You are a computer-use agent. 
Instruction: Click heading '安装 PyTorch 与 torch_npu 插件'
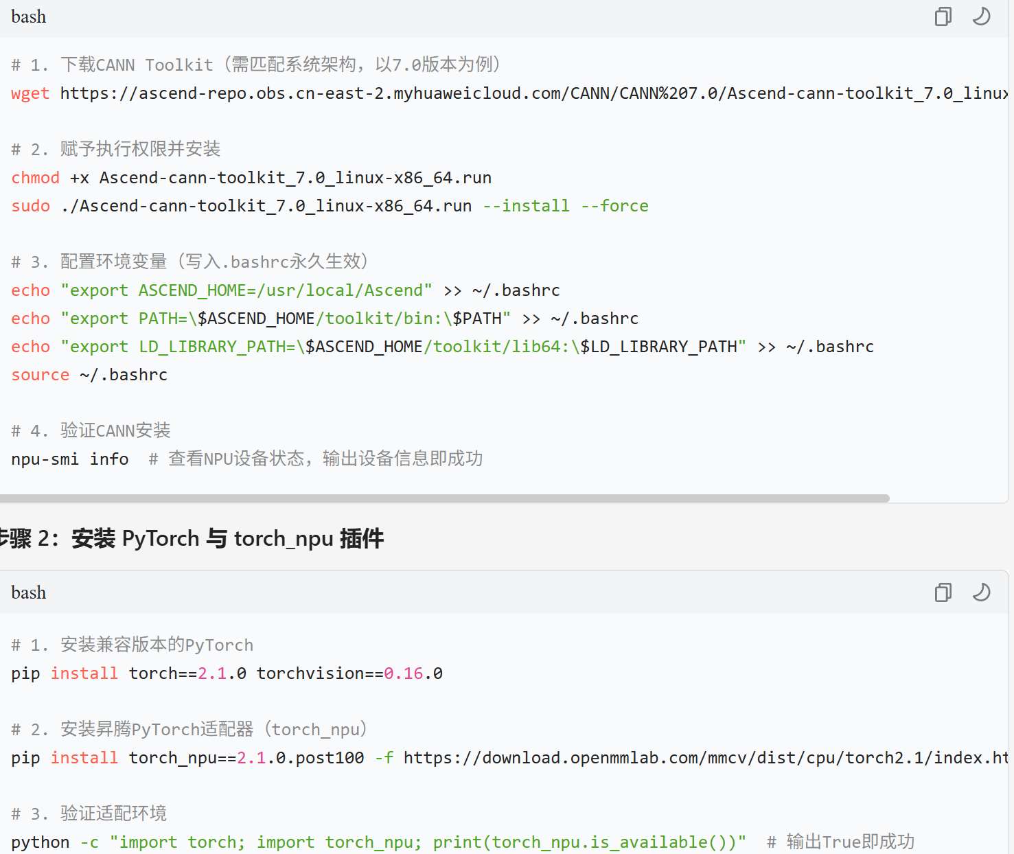[227, 538]
